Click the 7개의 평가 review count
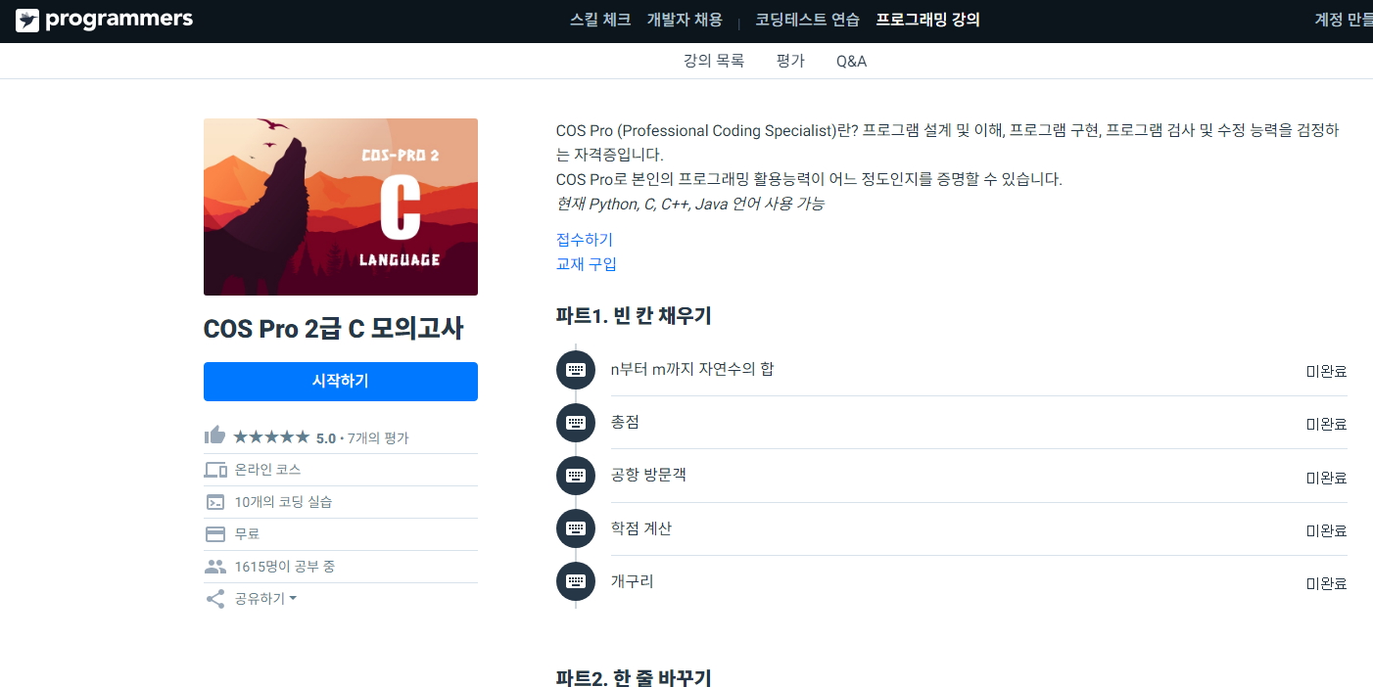Screen dimensions: 1373x687 pos(378,438)
